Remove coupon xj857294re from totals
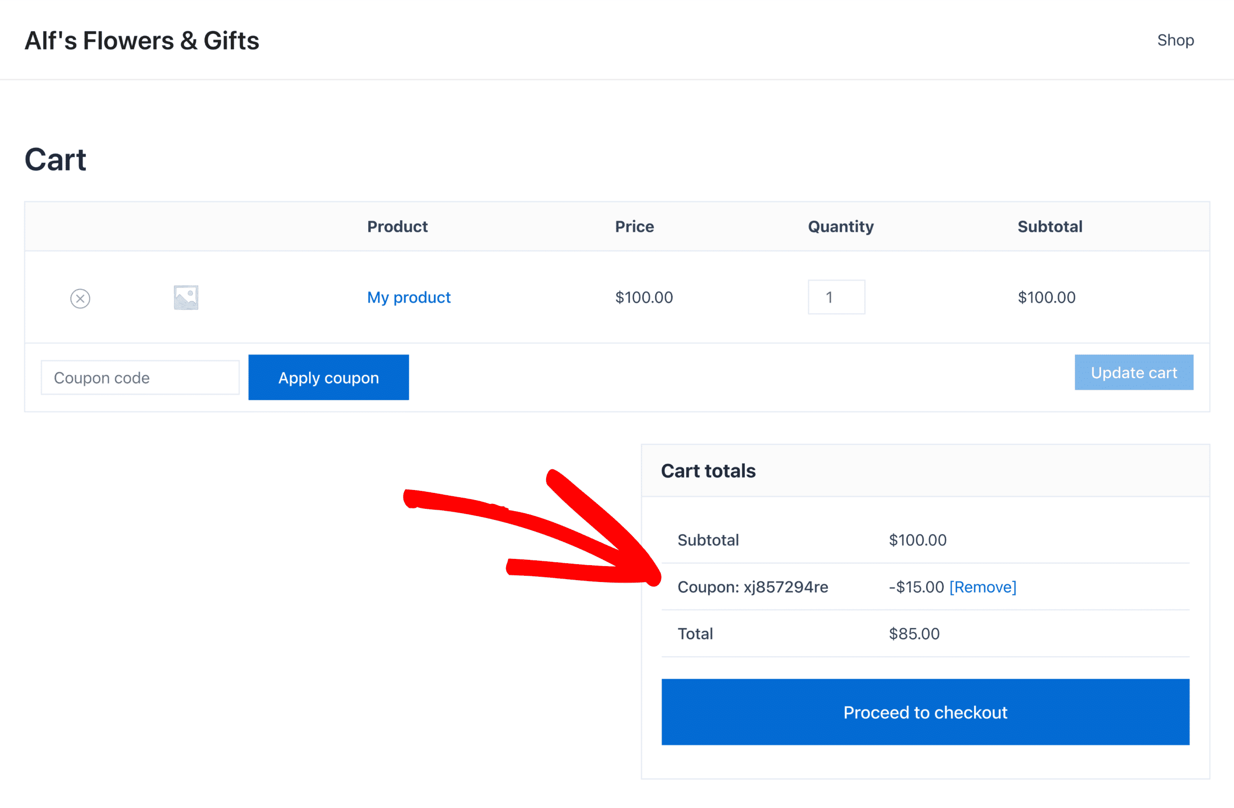The width and height of the screenshot is (1234, 808). [982, 587]
